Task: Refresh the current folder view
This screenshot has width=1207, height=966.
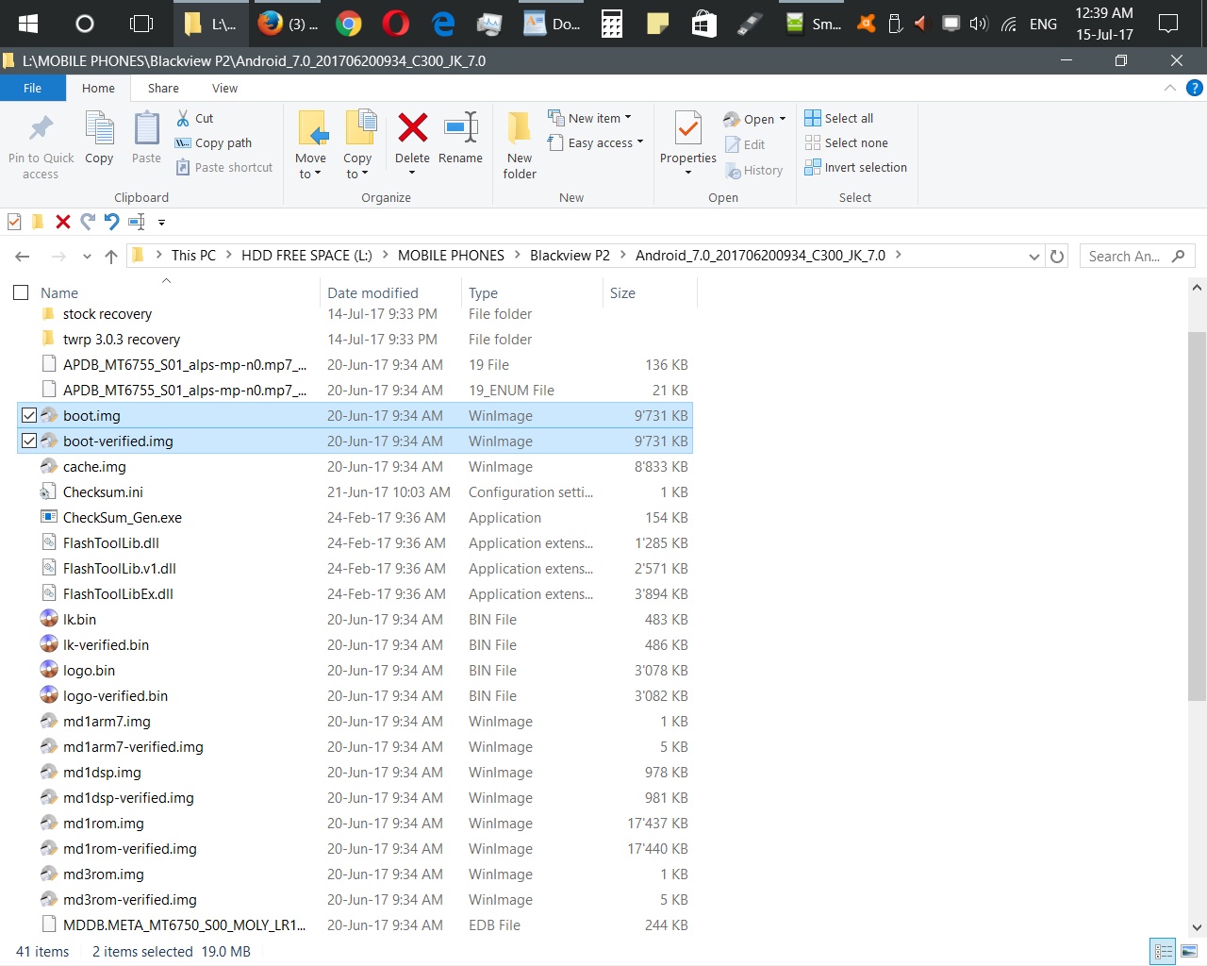Action: pos(1057,256)
